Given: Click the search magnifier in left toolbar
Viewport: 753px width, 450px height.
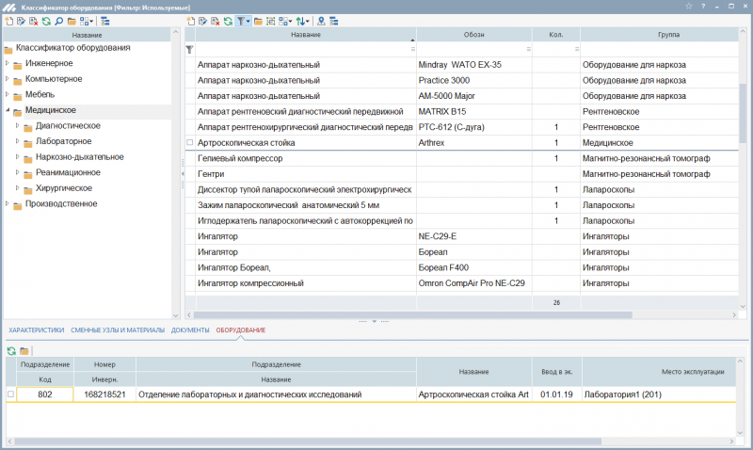Looking at the screenshot, I should point(58,20).
